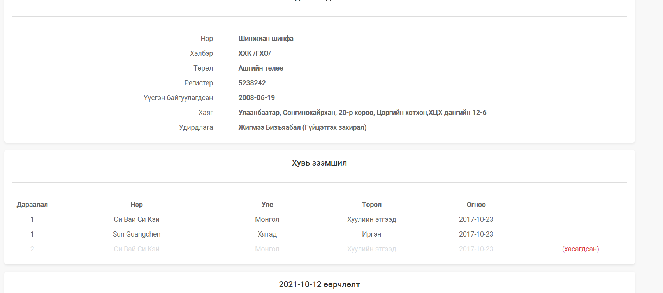
Task: Click the Удирдлага field label
Action: [196, 127]
